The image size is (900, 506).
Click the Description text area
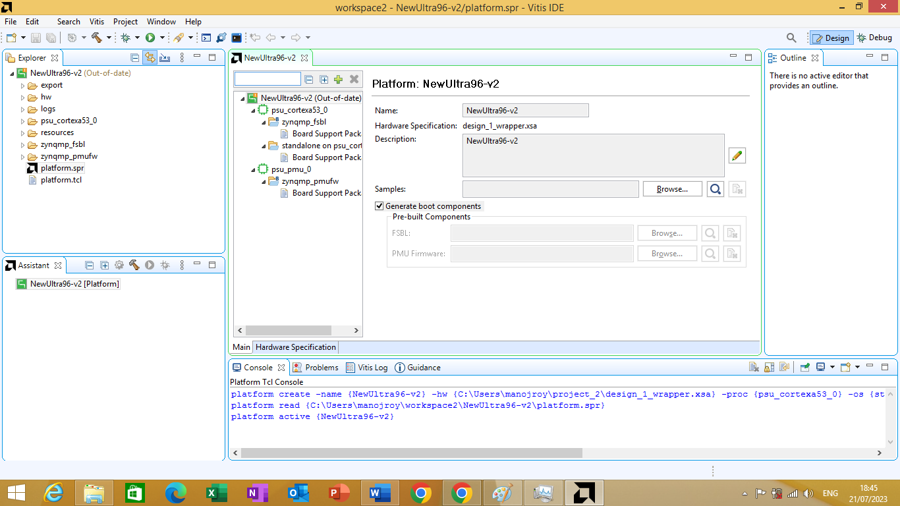594,155
